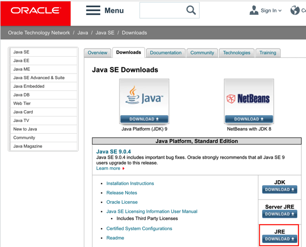Click the JRE Download button
The width and height of the screenshot is (306, 247).
point(279,239)
